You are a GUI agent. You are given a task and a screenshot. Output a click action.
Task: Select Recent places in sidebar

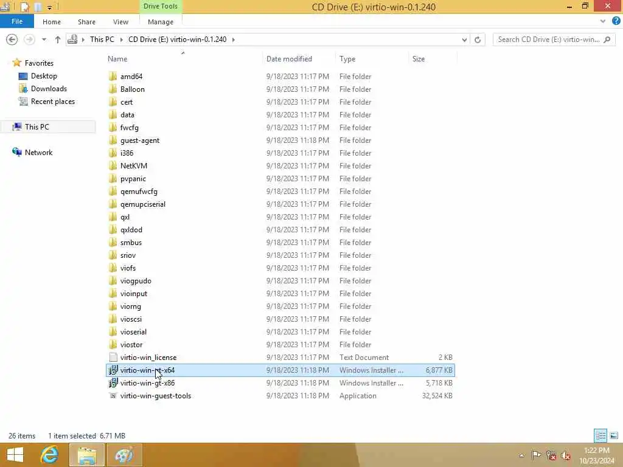(53, 102)
